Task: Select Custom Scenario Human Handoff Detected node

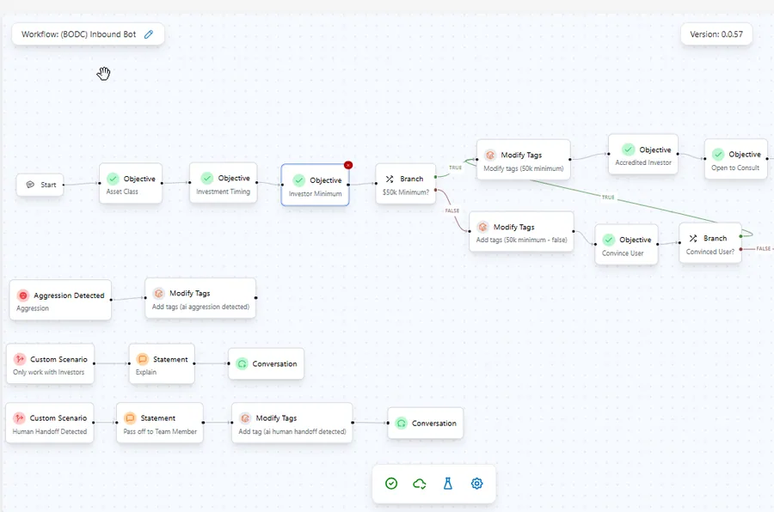Action: (x=49, y=424)
